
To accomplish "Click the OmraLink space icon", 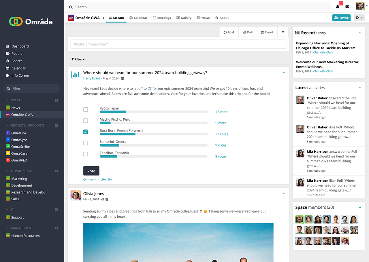I will click(8, 133).
